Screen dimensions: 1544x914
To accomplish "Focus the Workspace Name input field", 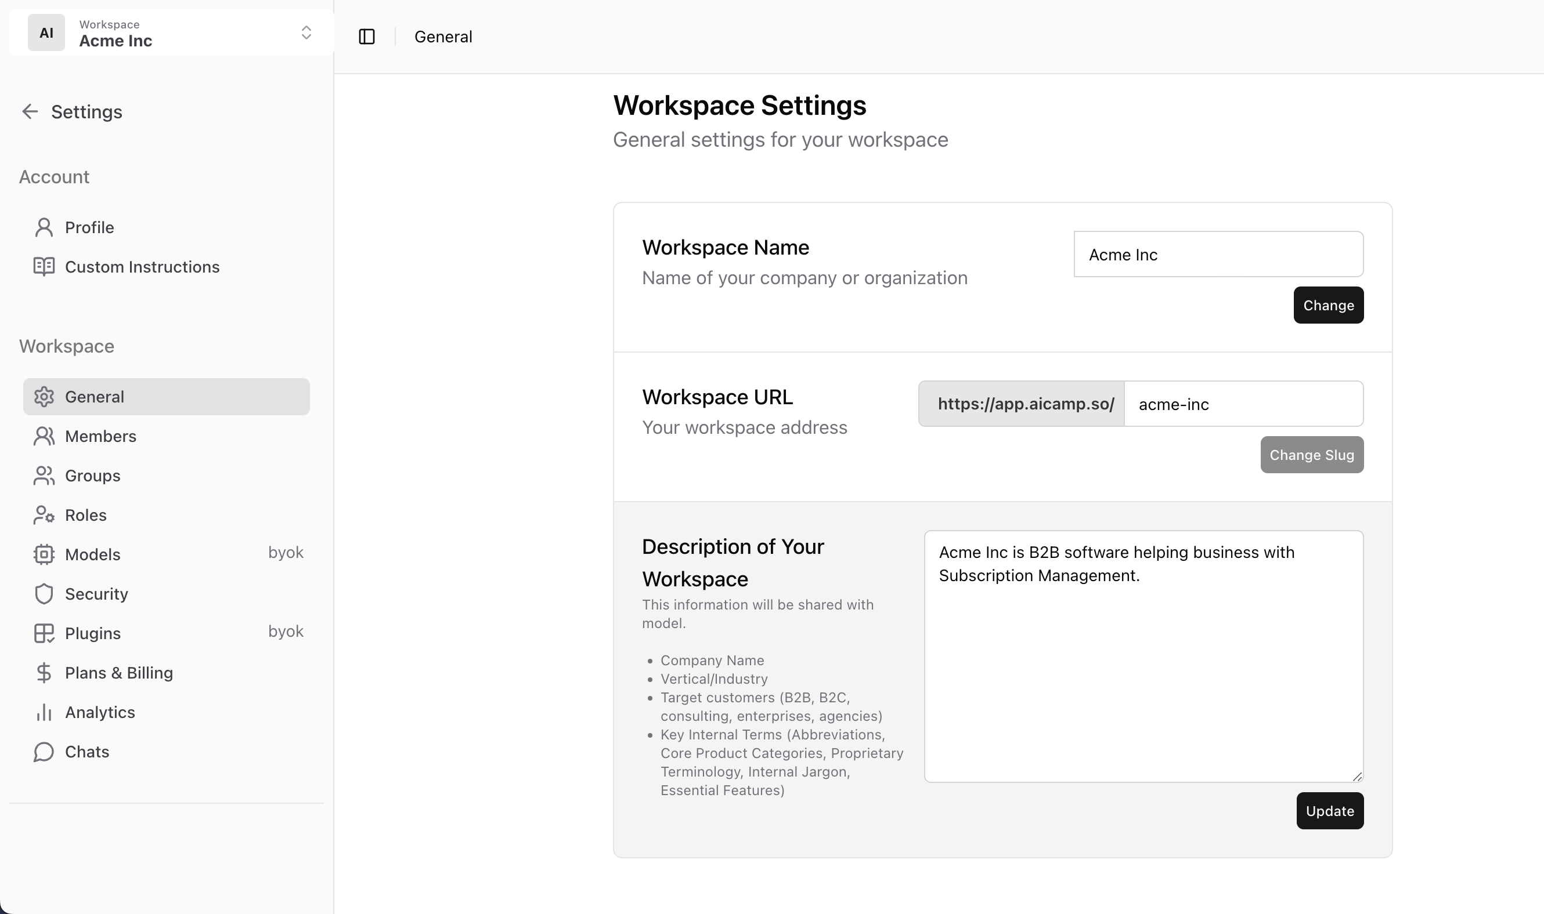I will point(1218,255).
